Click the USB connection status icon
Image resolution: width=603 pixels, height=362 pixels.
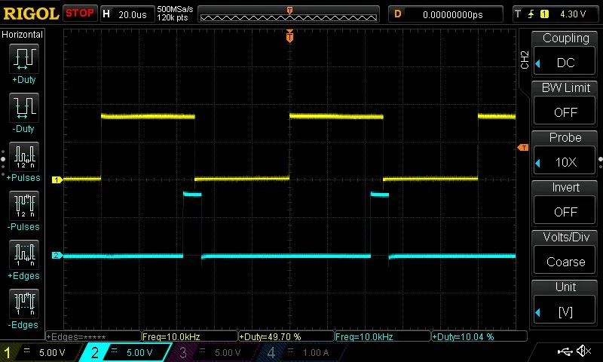[565, 351]
